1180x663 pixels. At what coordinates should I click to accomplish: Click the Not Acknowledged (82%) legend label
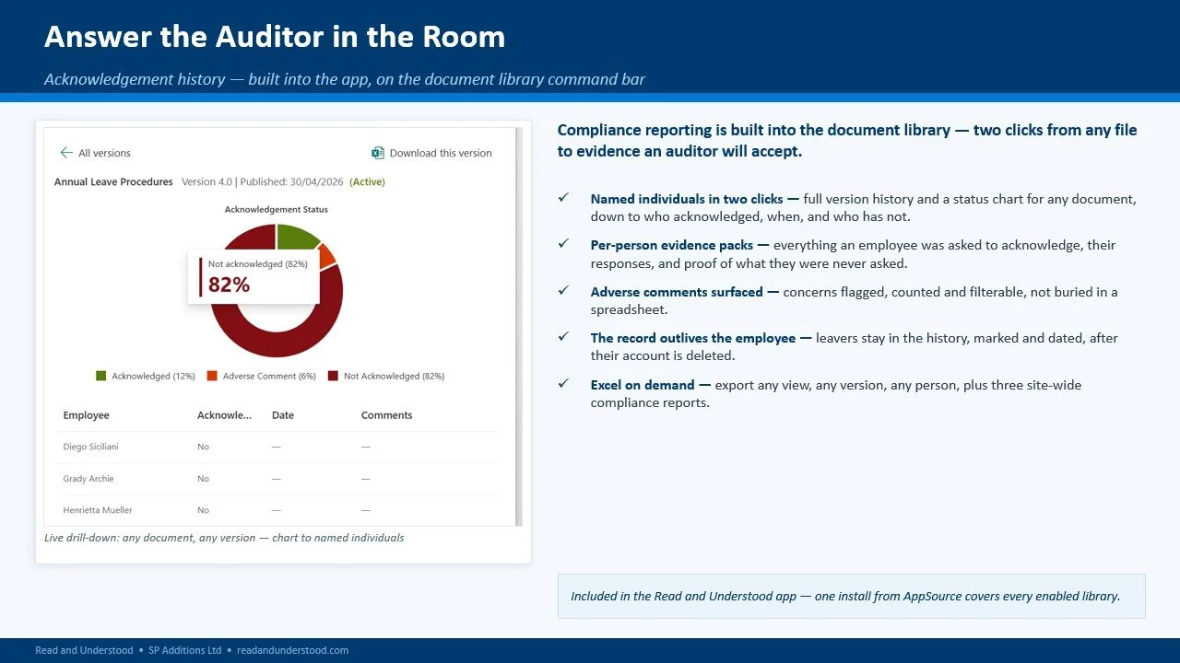point(394,376)
